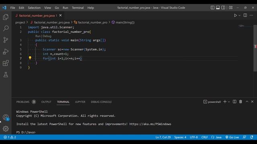Close the factorial_number_pro.java tab
Image resolution: width=257 pixels, height=144 pixels.
[61, 15]
